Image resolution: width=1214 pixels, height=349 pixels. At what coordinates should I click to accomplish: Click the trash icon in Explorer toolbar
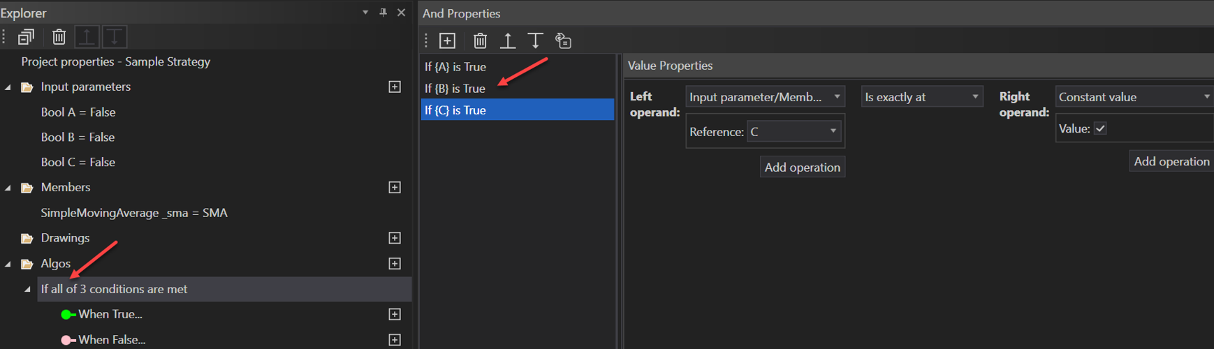click(59, 37)
